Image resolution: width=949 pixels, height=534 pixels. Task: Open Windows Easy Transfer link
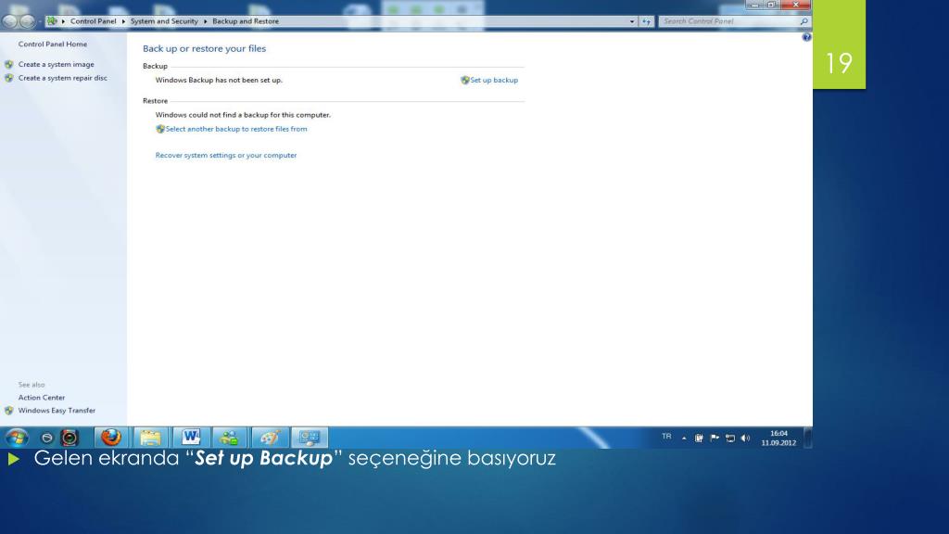(57, 411)
